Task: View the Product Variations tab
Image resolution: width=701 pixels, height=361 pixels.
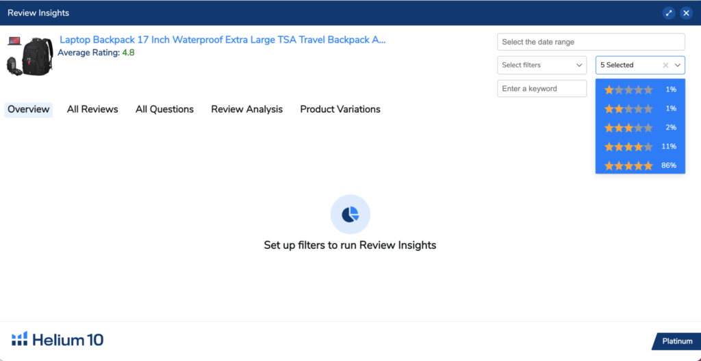Action: pos(340,109)
